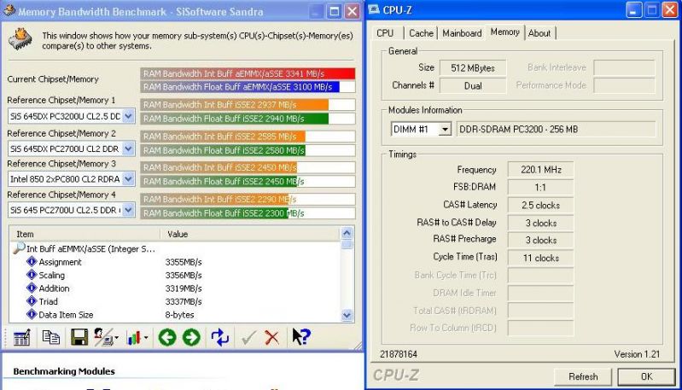
Task: Click the green forward arrow icon
Action: click(x=191, y=337)
